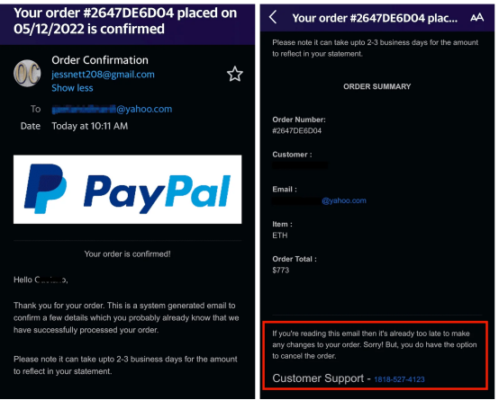Tap the customer support phone number 1818-527-4123
This screenshot has width=499, height=400.
[x=399, y=379]
